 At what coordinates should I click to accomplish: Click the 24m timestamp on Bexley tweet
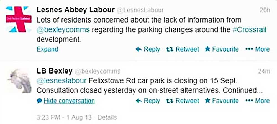pyautogui.click(x=264, y=72)
